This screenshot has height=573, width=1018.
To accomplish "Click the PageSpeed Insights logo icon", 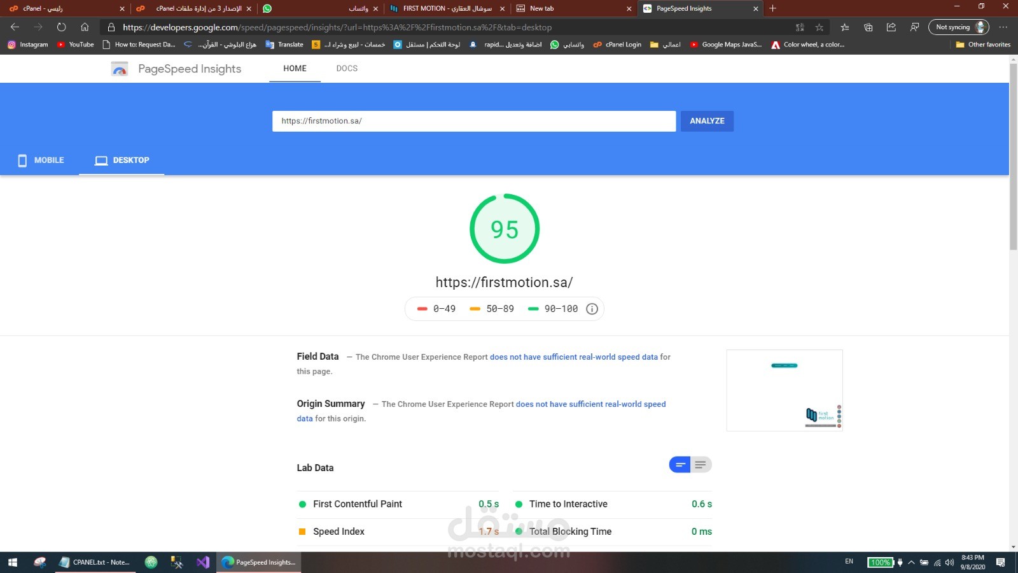I will point(120,69).
